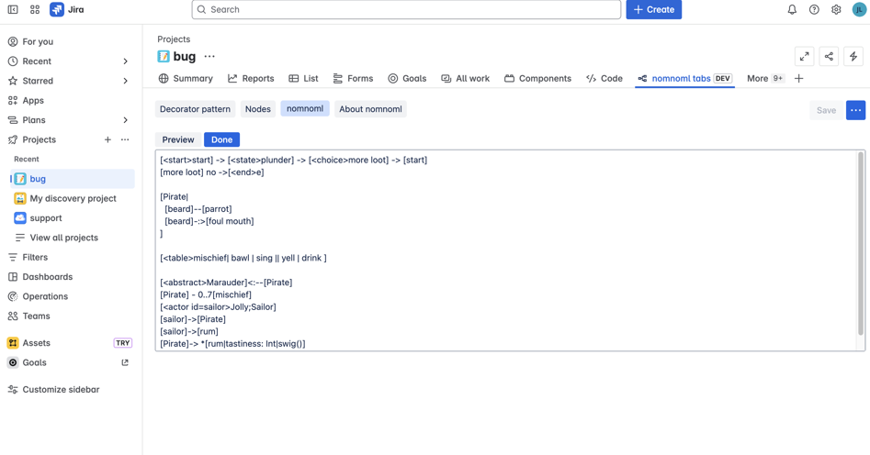Click the '[<table>mischief| bawl' line
The width and height of the screenshot is (870, 455).
point(243,258)
